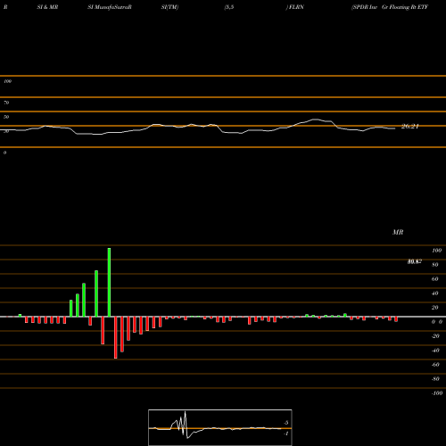This screenshot has width=446, height=446.
Task: Click the MR axis label 80
Action: coord(434,265)
